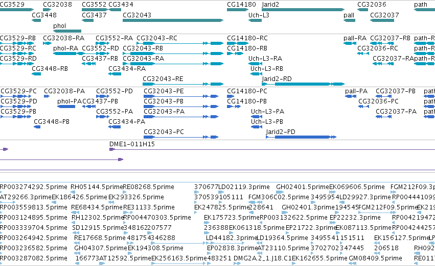This screenshot has height=266, width=435.
Task: Select the path gene label
Action: click(421, 5)
